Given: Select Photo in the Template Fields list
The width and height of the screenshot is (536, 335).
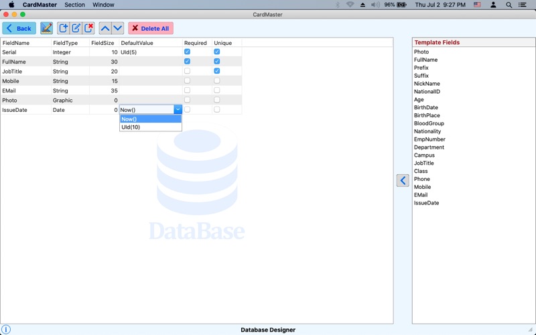Looking at the screenshot, I should (x=421, y=52).
